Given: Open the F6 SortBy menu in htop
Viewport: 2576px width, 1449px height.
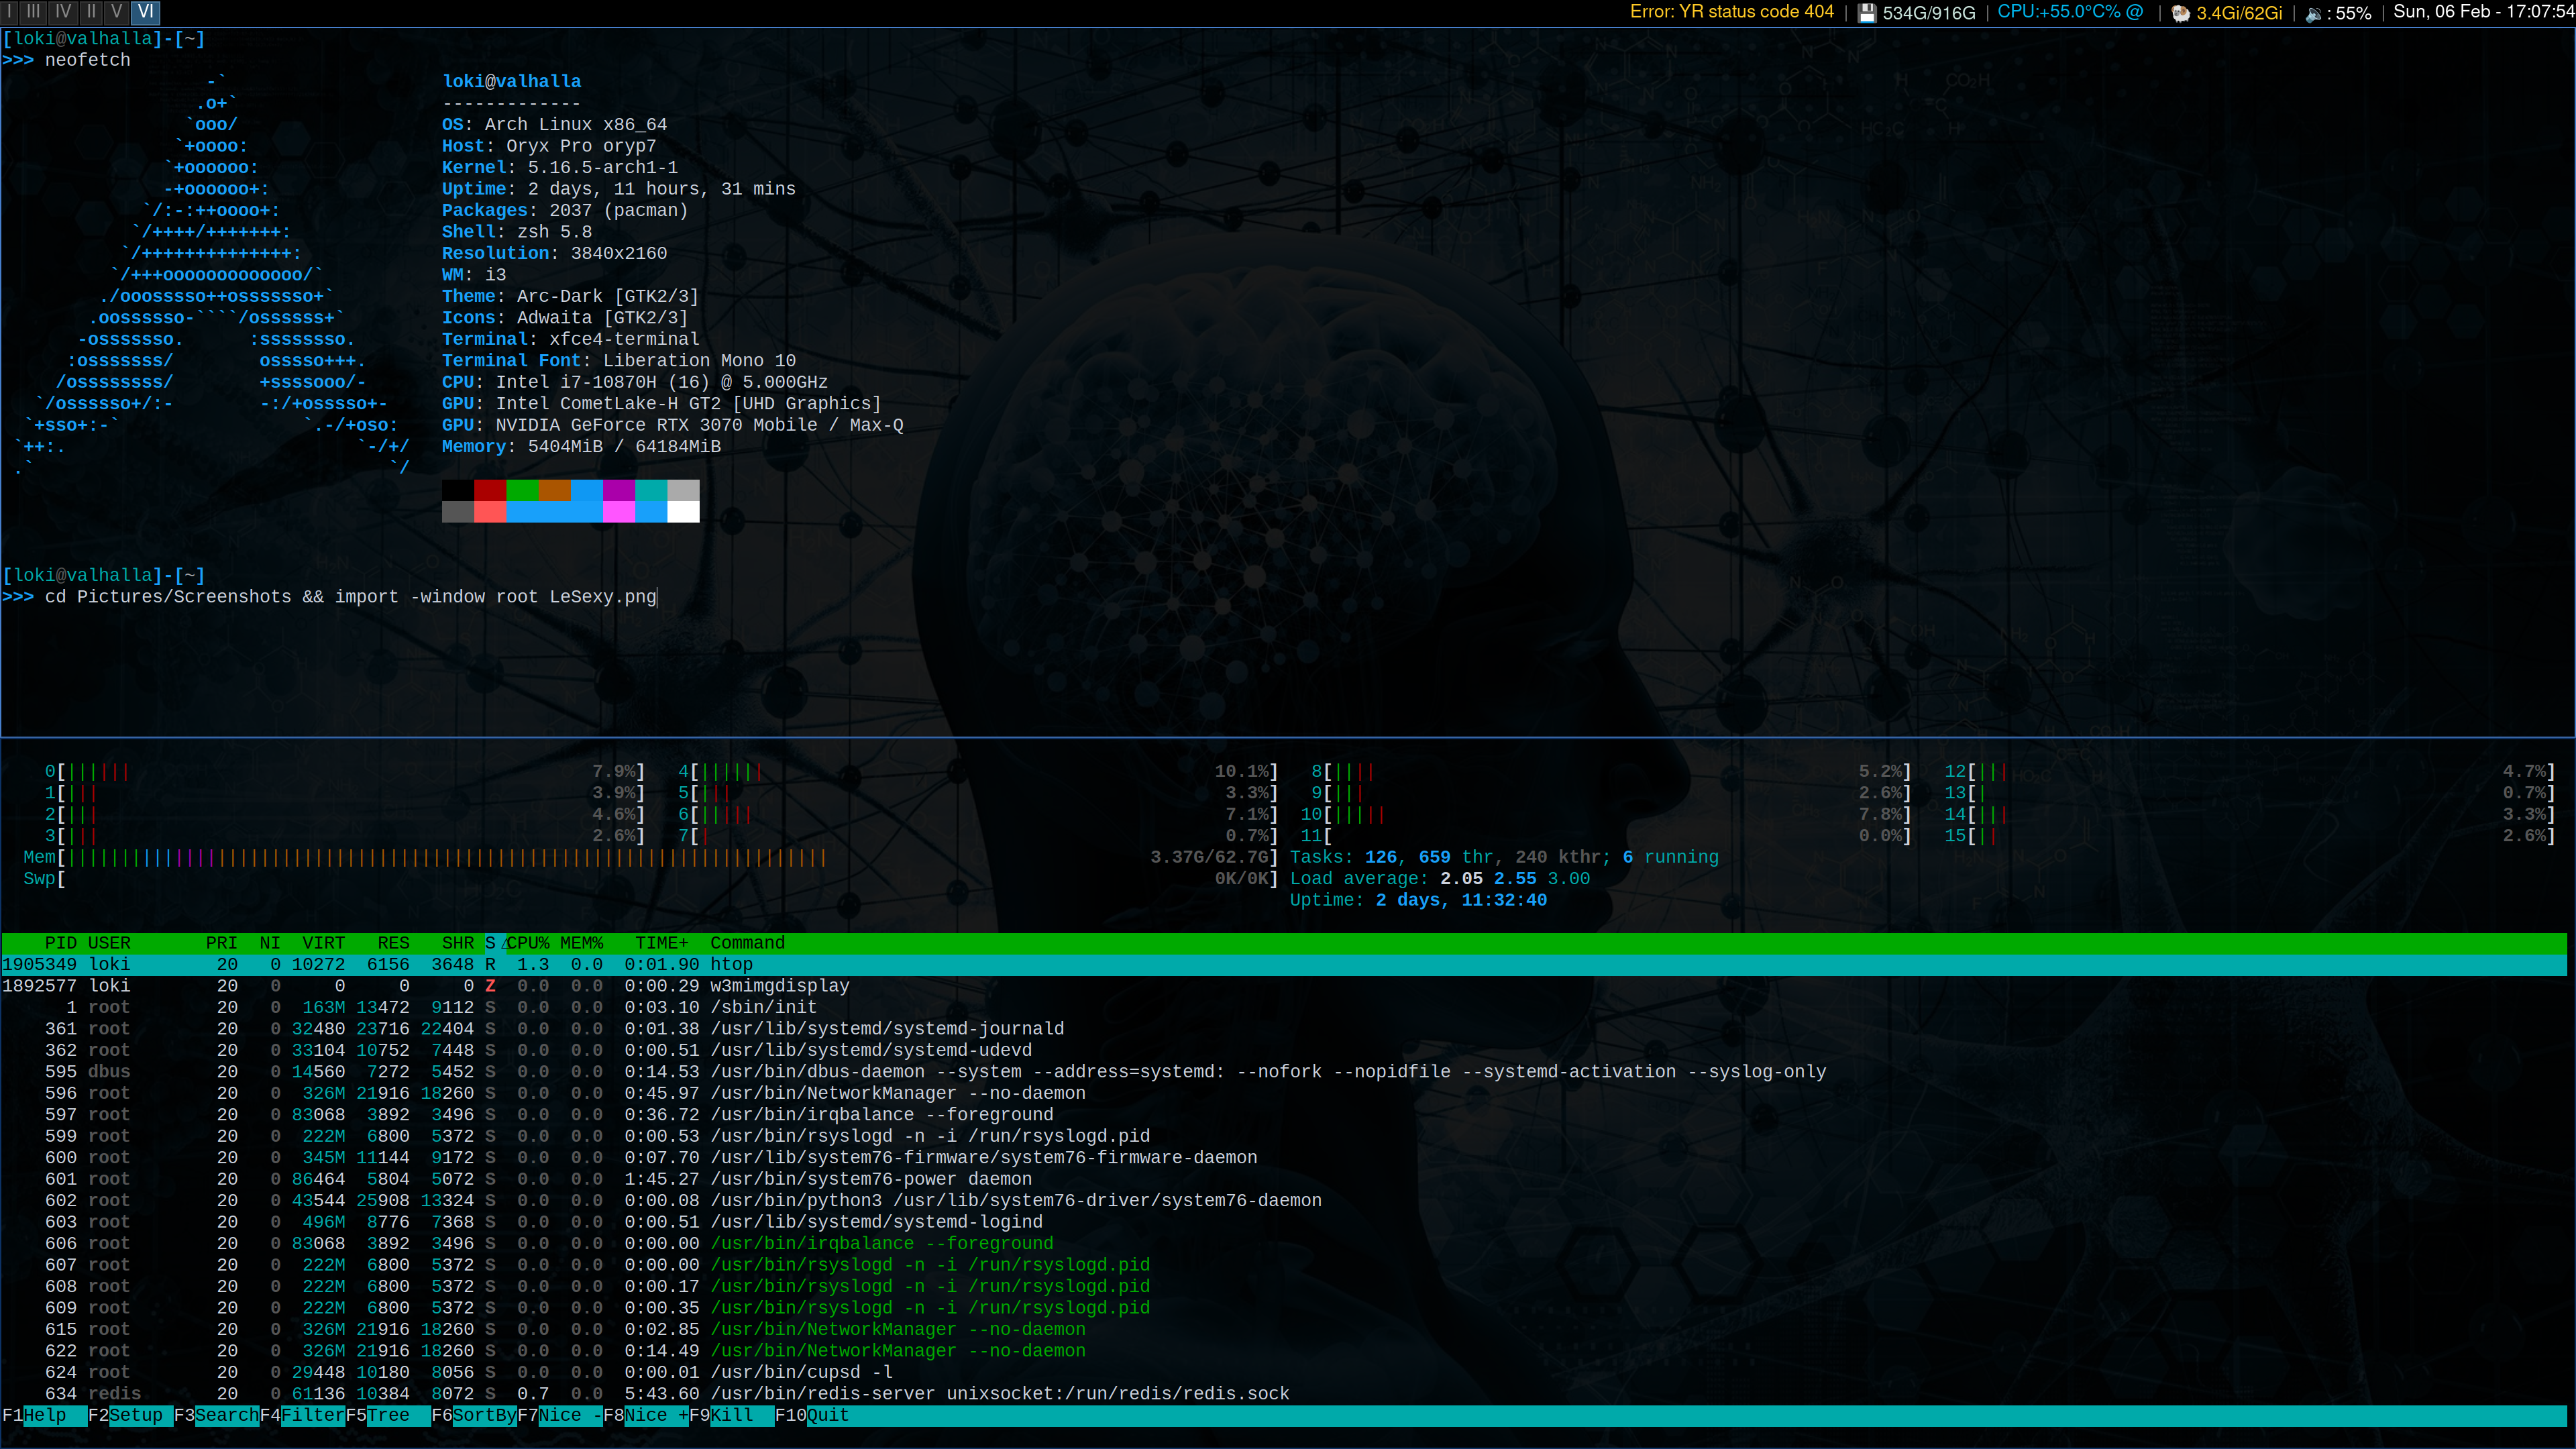Looking at the screenshot, I should (x=474, y=1415).
